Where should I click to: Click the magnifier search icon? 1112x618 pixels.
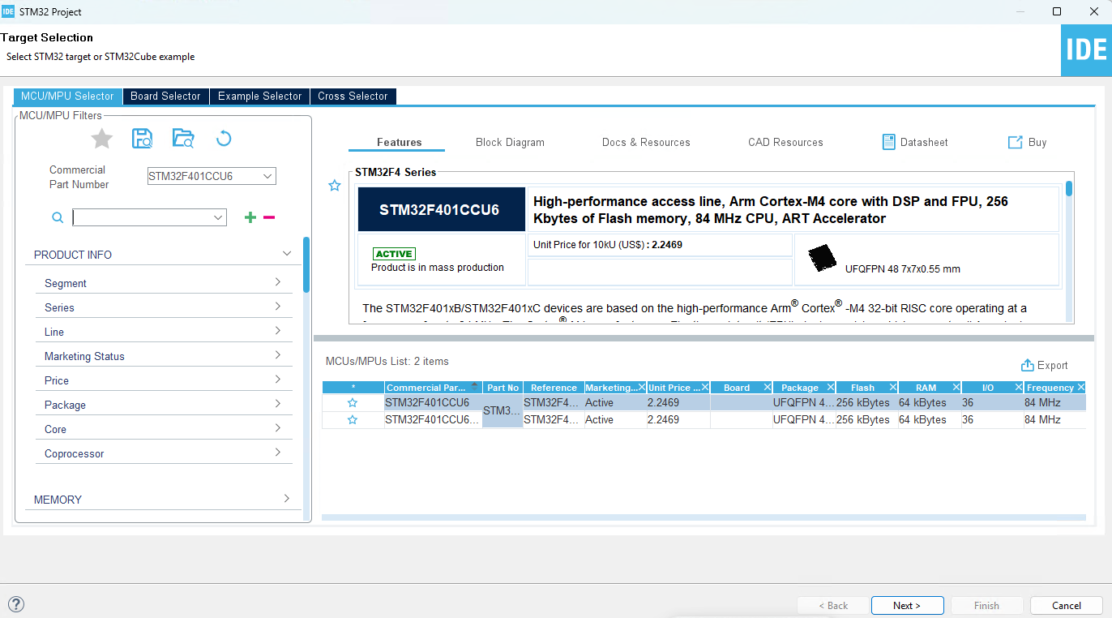coord(58,217)
